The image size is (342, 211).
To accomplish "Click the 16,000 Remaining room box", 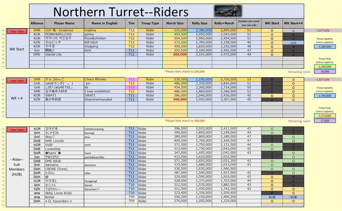I will [x=325, y=72].
